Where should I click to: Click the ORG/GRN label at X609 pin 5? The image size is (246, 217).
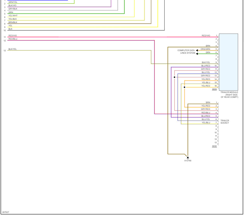point(205,49)
